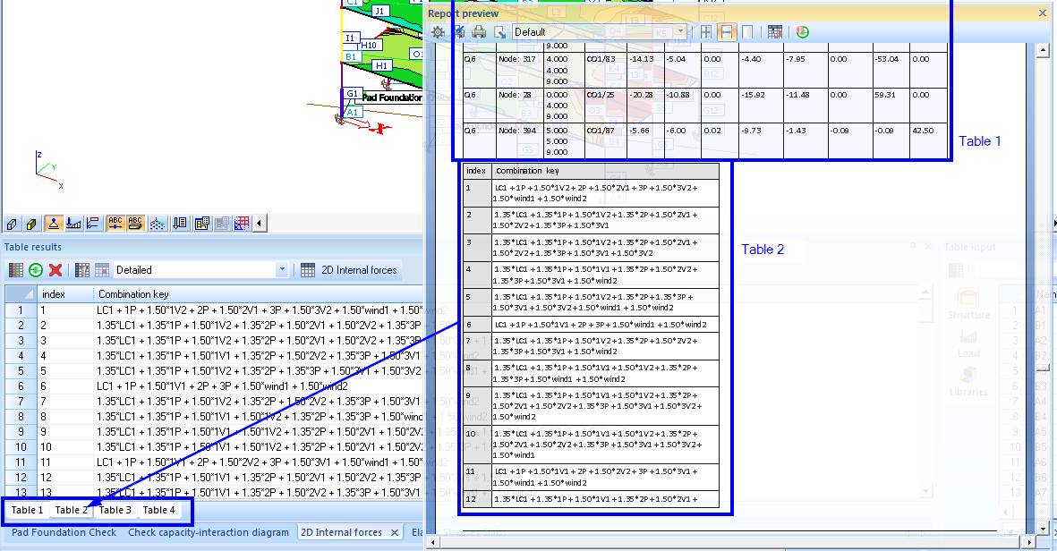The width and height of the screenshot is (1057, 551).
Task: Click the printer icon in Report preview
Action: [479, 32]
